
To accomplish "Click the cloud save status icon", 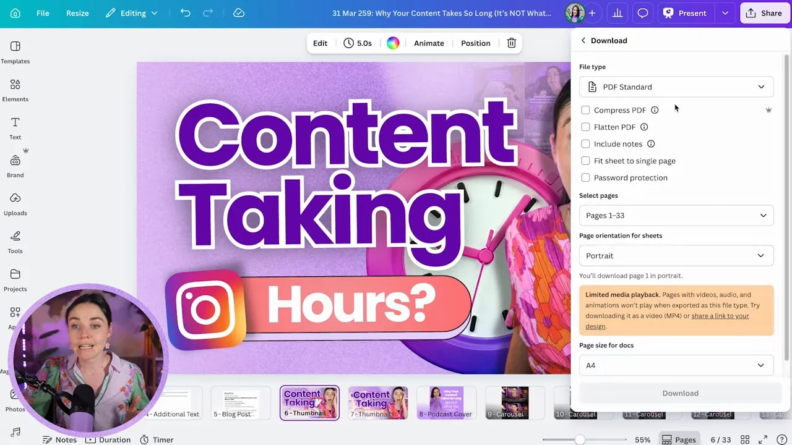I will pos(239,13).
